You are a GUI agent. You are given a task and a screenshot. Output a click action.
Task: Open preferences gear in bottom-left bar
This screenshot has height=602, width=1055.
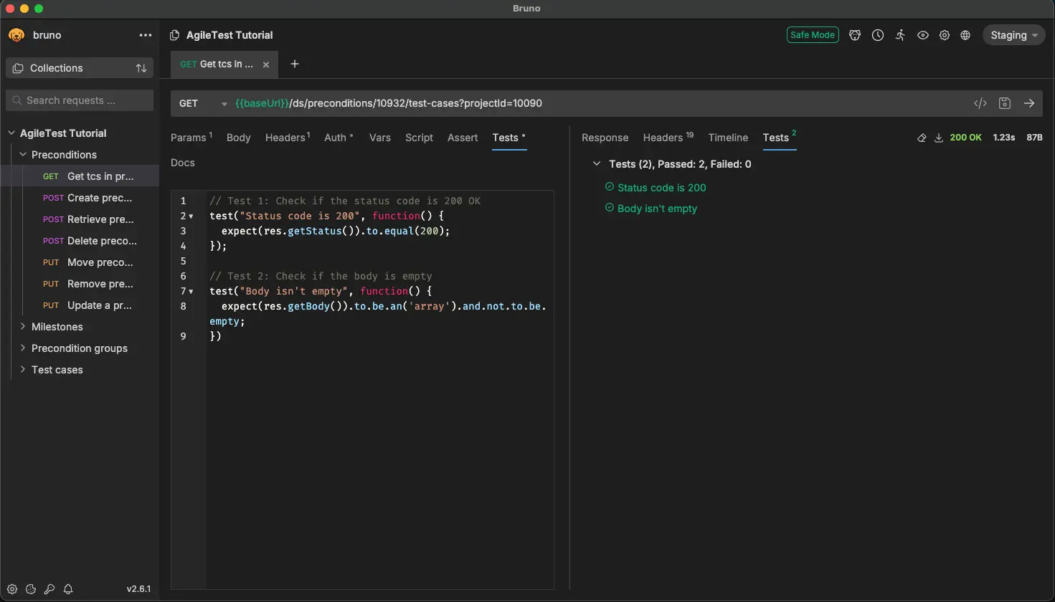click(12, 589)
